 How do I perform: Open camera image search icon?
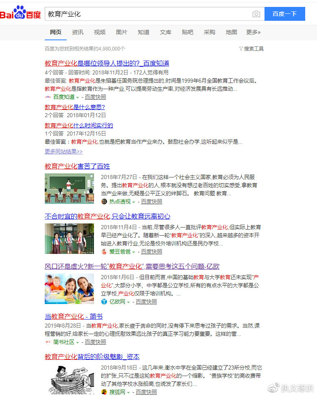[256, 14]
